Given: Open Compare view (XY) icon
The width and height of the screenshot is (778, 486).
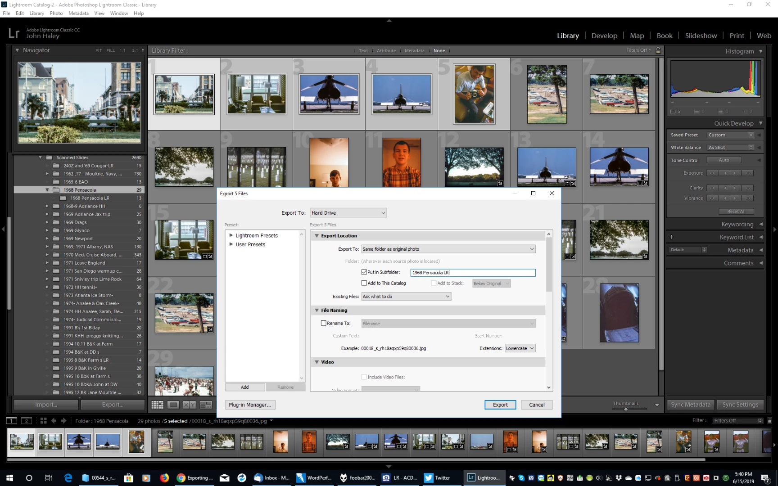Looking at the screenshot, I should (190, 405).
